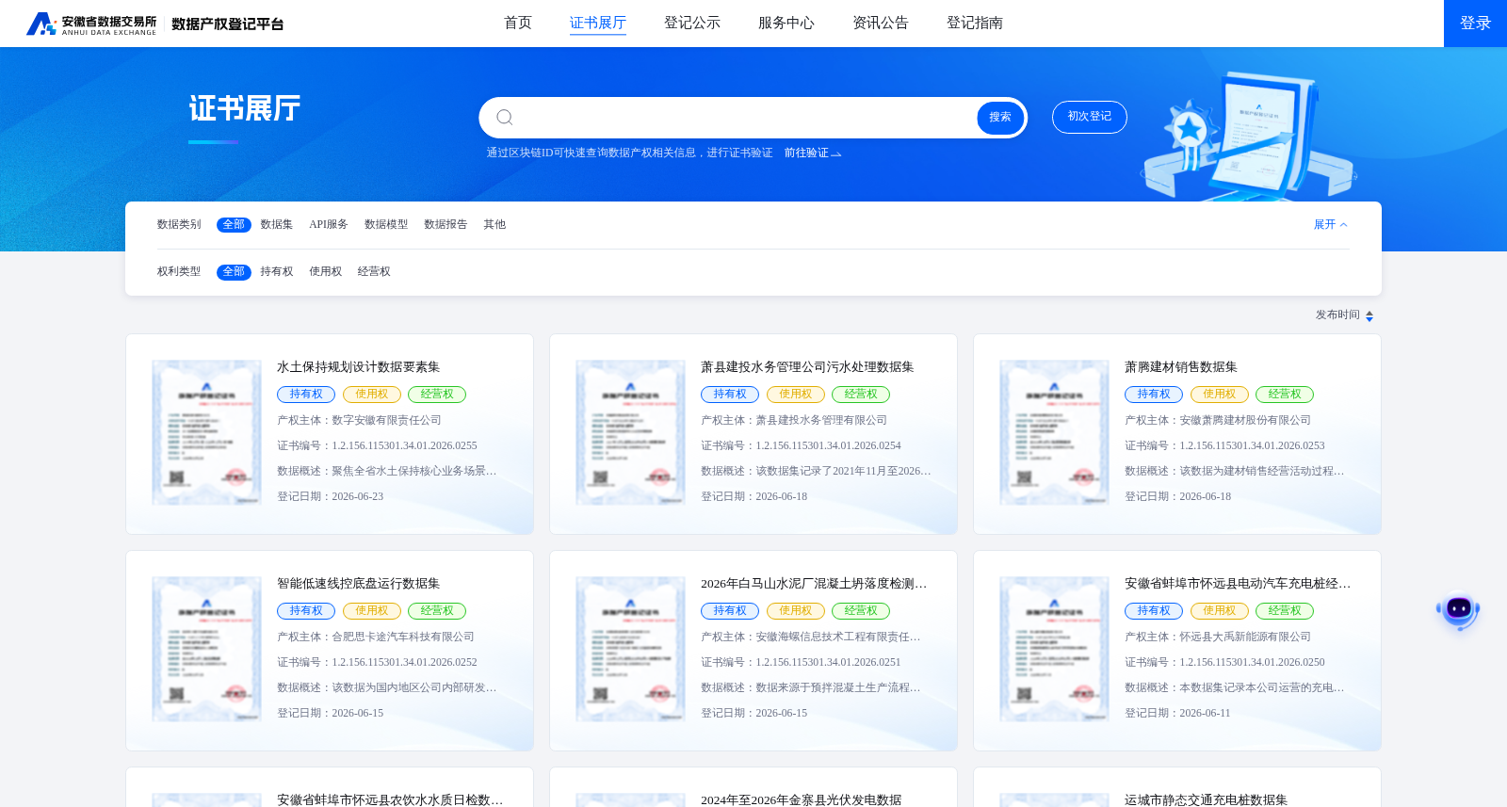This screenshot has width=1507, height=807.
Task: Filter by 其他 category
Action: (x=494, y=224)
